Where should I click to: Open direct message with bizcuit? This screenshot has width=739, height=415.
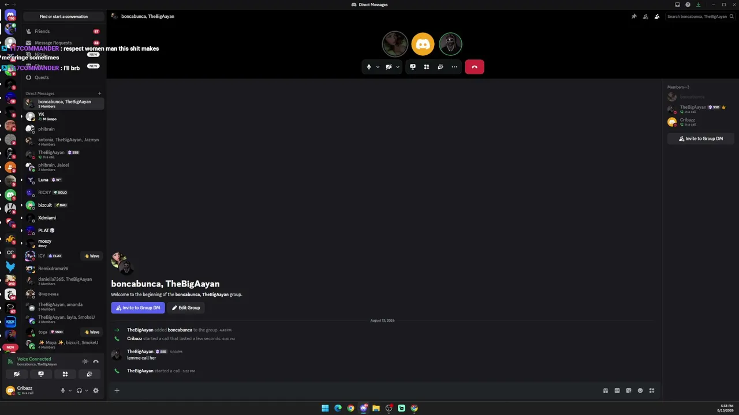click(64, 205)
